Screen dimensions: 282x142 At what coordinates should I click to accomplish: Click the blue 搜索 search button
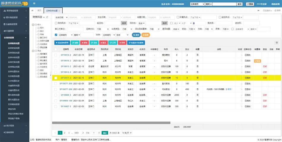(136, 35)
